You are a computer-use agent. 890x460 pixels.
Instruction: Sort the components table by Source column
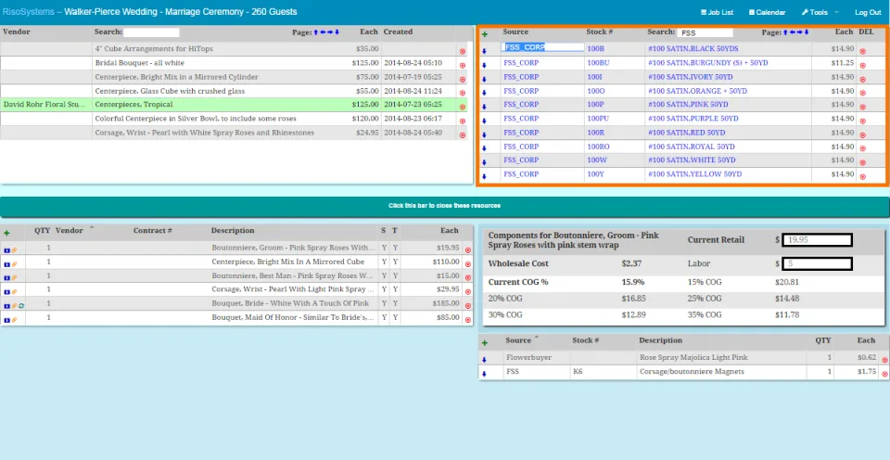point(518,340)
